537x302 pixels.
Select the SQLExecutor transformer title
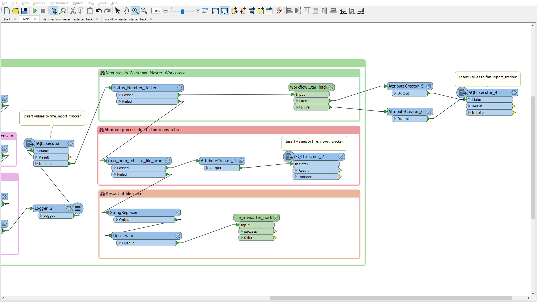click(48, 143)
